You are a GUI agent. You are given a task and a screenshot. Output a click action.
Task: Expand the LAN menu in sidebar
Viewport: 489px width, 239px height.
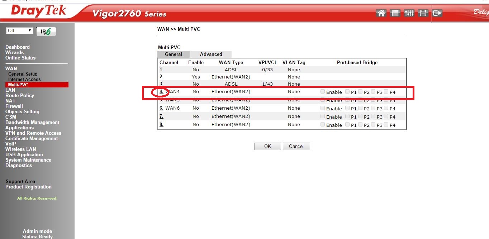click(x=10, y=90)
